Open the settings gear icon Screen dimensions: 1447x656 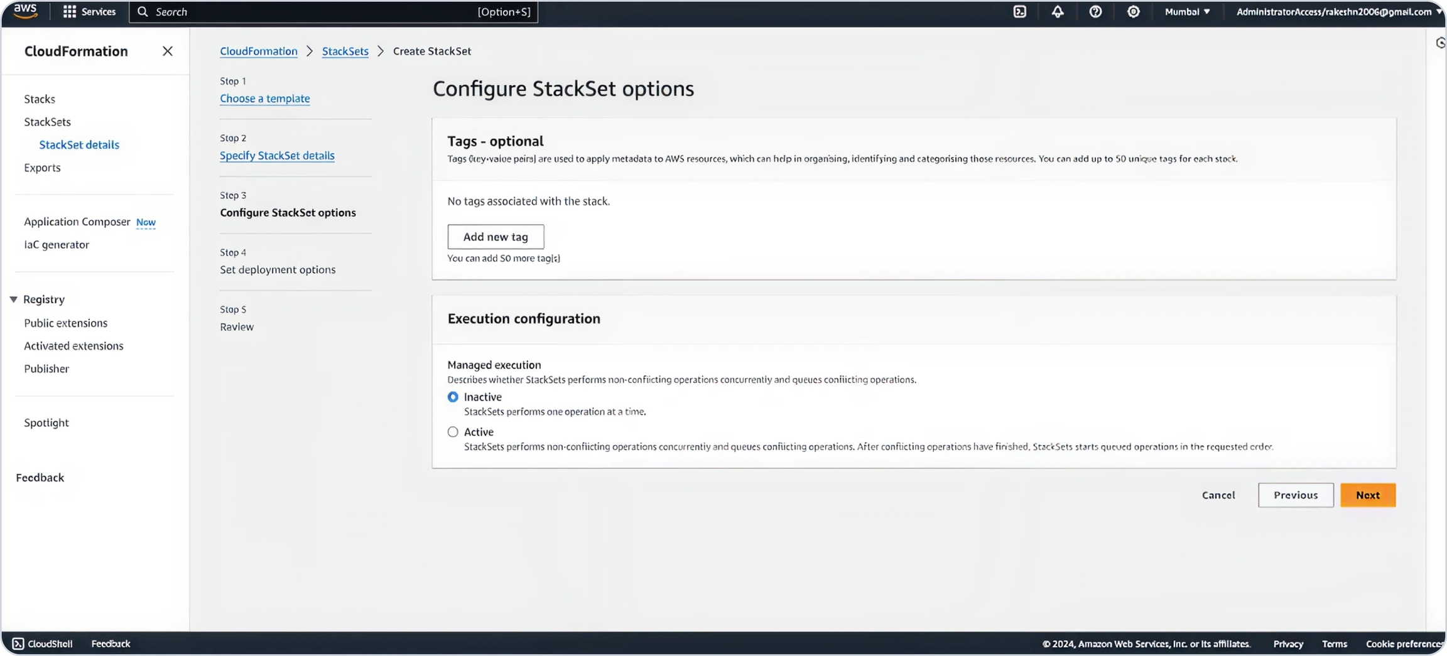[x=1133, y=11]
